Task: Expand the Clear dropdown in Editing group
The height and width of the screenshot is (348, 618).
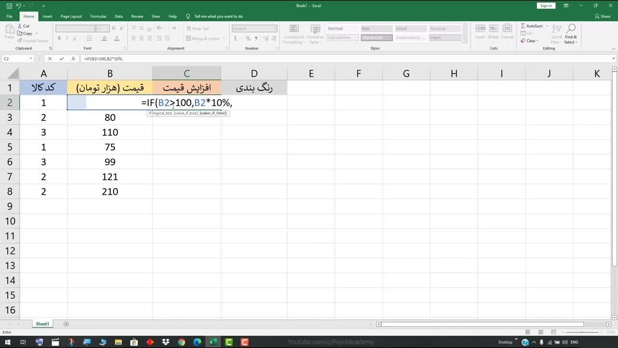Action: point(537,41)
